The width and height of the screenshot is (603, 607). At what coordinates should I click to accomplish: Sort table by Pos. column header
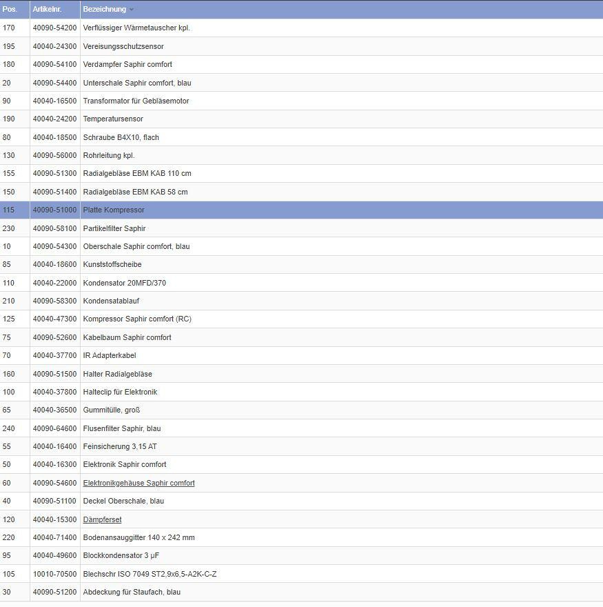pos(10,9)
